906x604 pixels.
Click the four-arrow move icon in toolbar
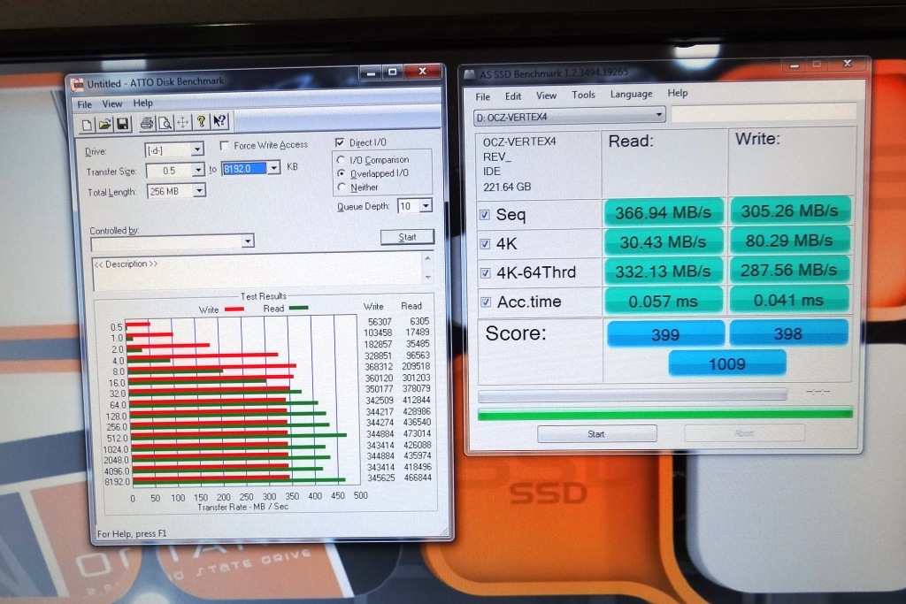click(183, 123)
